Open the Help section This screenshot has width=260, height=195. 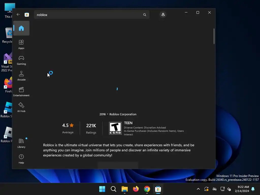[x=21, y=159]
